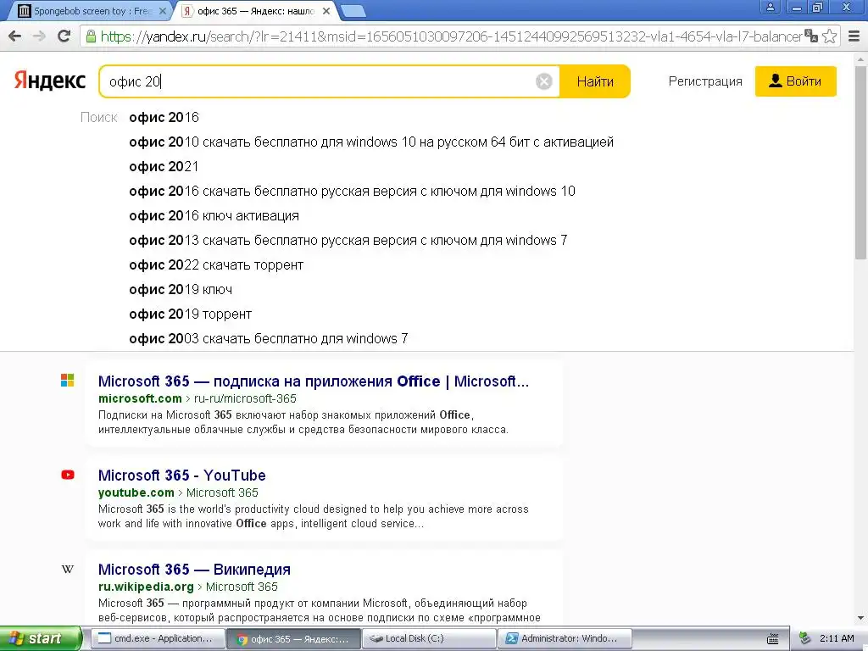
Task: Select the офис 365 — Яндекс tab
Action: pyautogui.click(x=256, y=11)
